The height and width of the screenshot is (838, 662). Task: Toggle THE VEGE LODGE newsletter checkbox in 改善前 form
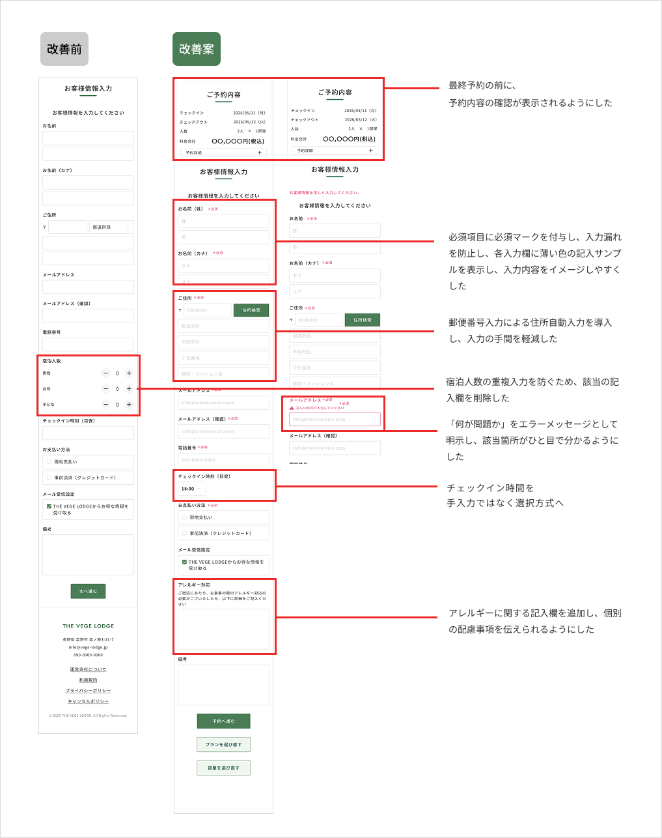click(49, 506)
